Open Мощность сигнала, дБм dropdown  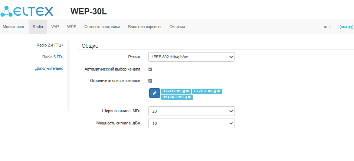click(x=191, y=123)
